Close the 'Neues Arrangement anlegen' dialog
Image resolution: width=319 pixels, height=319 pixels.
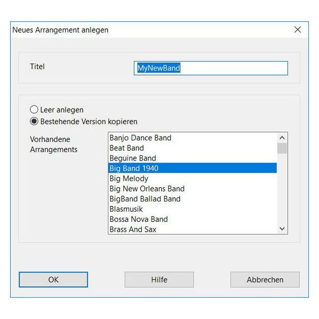[x=297, y=30]
